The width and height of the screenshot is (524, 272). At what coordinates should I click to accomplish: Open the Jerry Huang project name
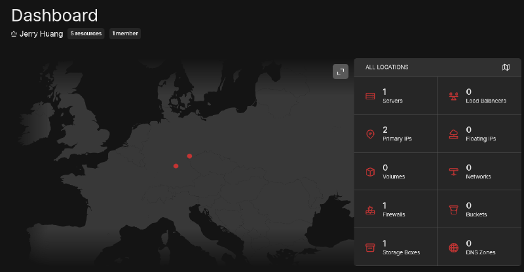[41, 33]
